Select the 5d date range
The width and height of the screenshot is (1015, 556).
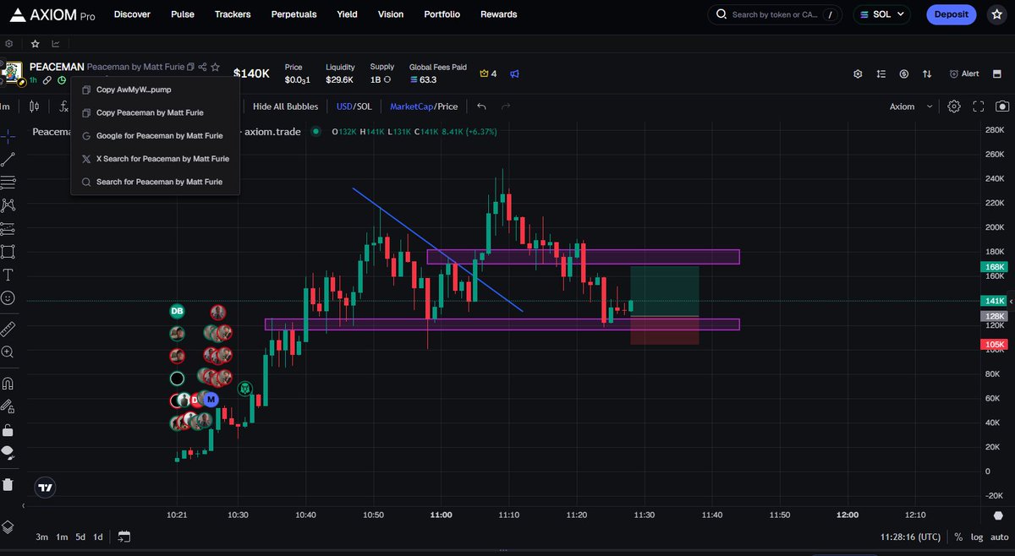pos(80,537)
